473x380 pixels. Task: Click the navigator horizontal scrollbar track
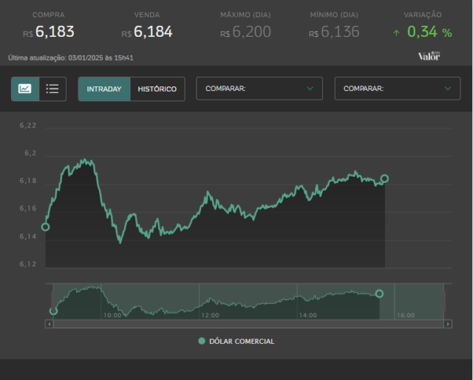(x=248, y=324)
